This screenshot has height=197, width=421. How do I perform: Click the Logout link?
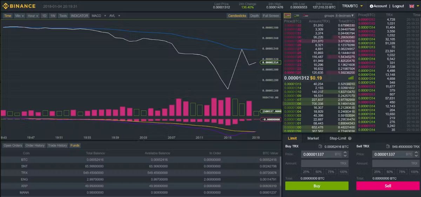coord(398,6)
